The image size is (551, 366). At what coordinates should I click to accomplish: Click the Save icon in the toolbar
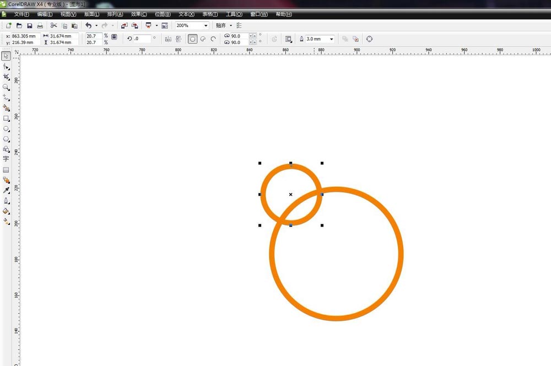30,25
